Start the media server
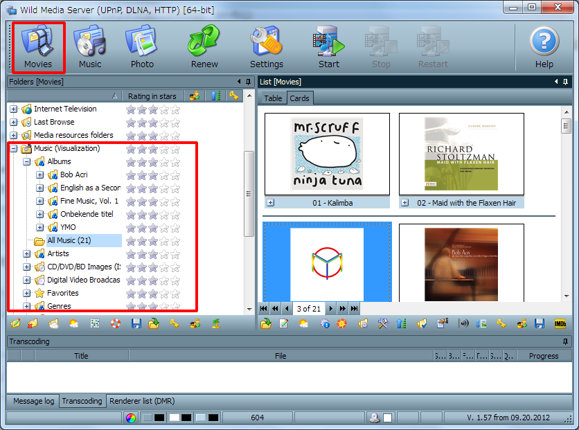This screenshot has height=430, width=579. coord(329,47)
